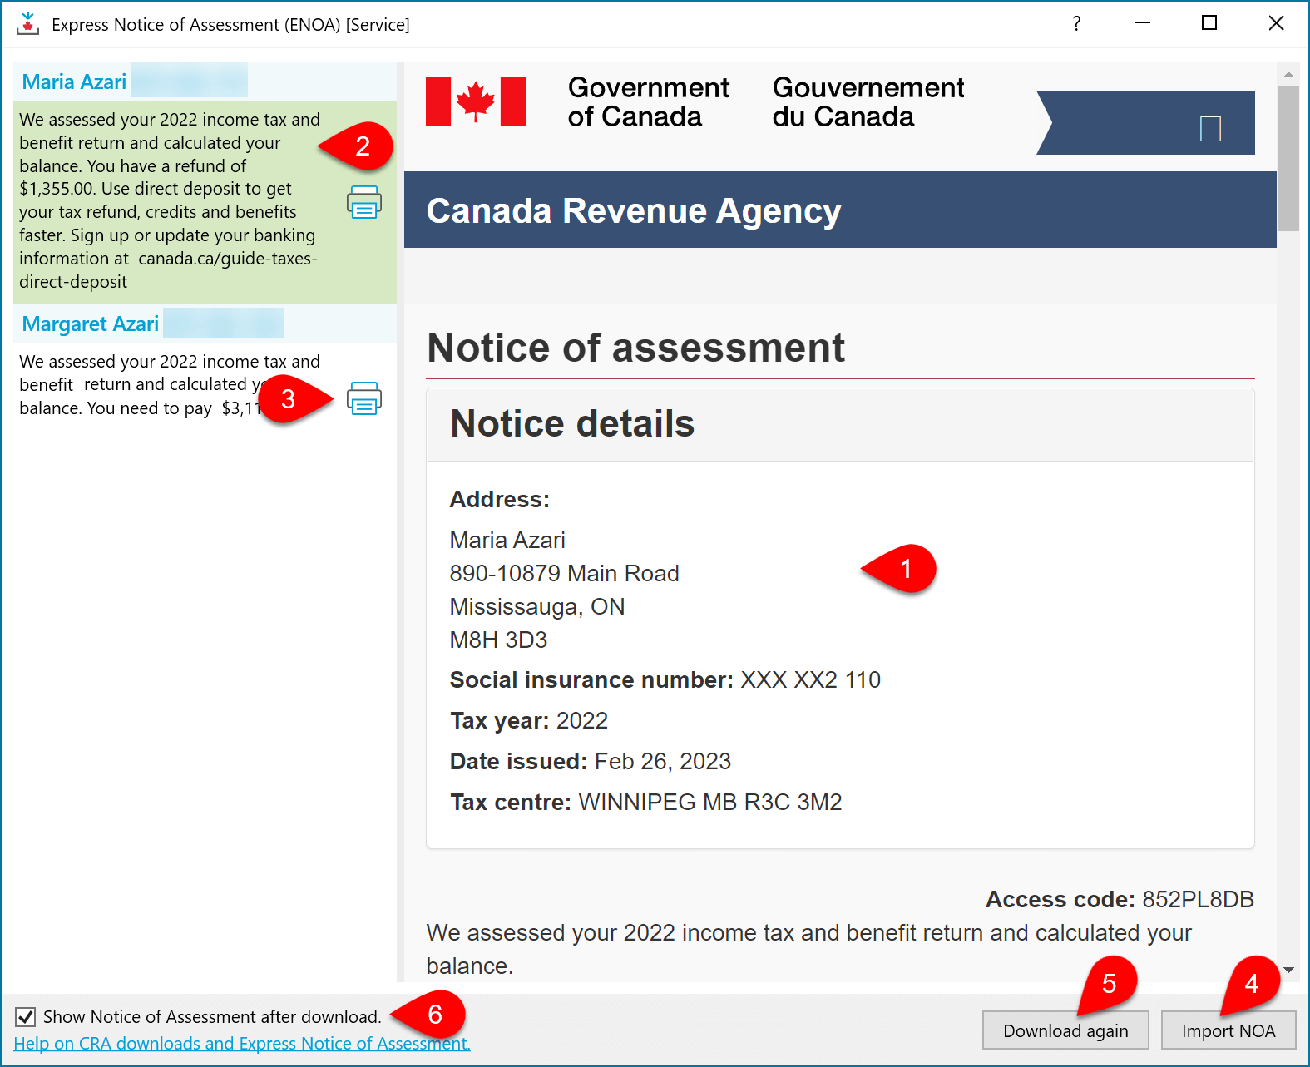Click the 'Address:' label
This screenshot has height=1067, width=1310.
tap(500, 499)
